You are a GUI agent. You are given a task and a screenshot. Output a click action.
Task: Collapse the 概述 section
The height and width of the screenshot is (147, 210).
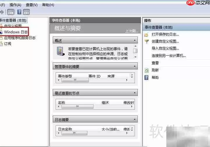(135, 40)
